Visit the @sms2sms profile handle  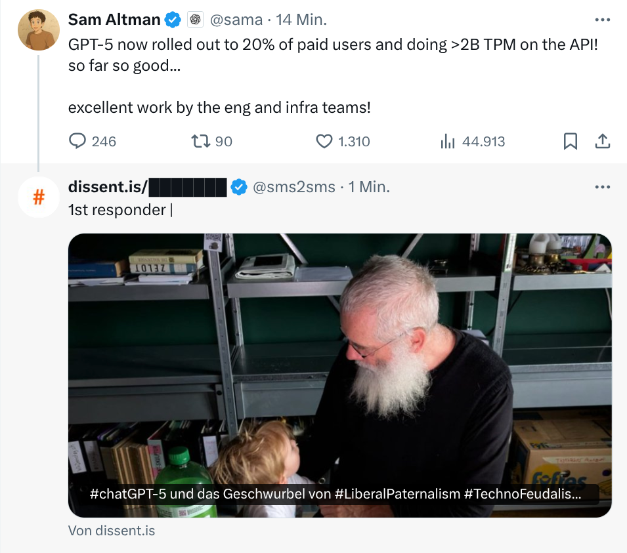(294, 188)
